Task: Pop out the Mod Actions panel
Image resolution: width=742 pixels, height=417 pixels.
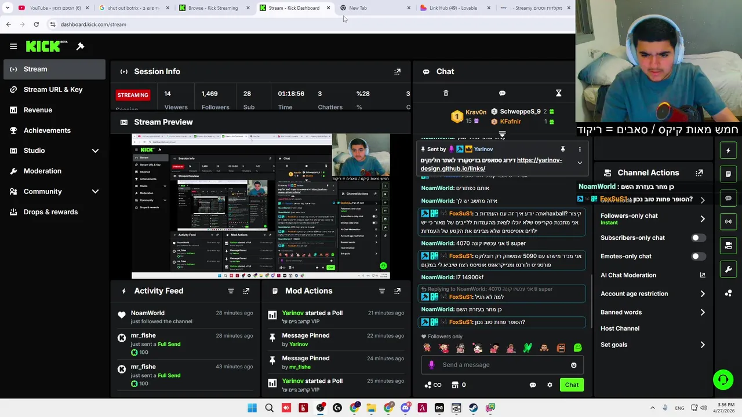Action: [397, 291]
